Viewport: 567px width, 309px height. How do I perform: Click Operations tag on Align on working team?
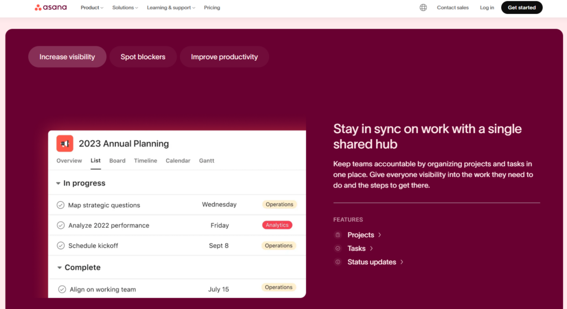279,287
